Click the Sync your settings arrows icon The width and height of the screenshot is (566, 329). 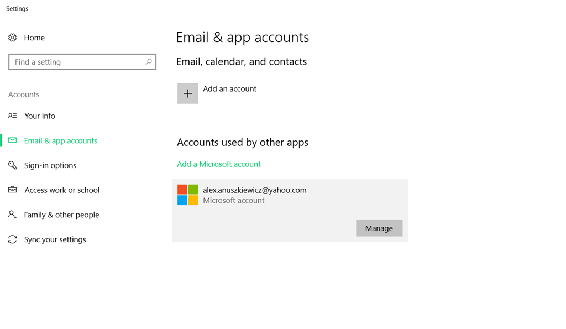[x=12, y=239]
